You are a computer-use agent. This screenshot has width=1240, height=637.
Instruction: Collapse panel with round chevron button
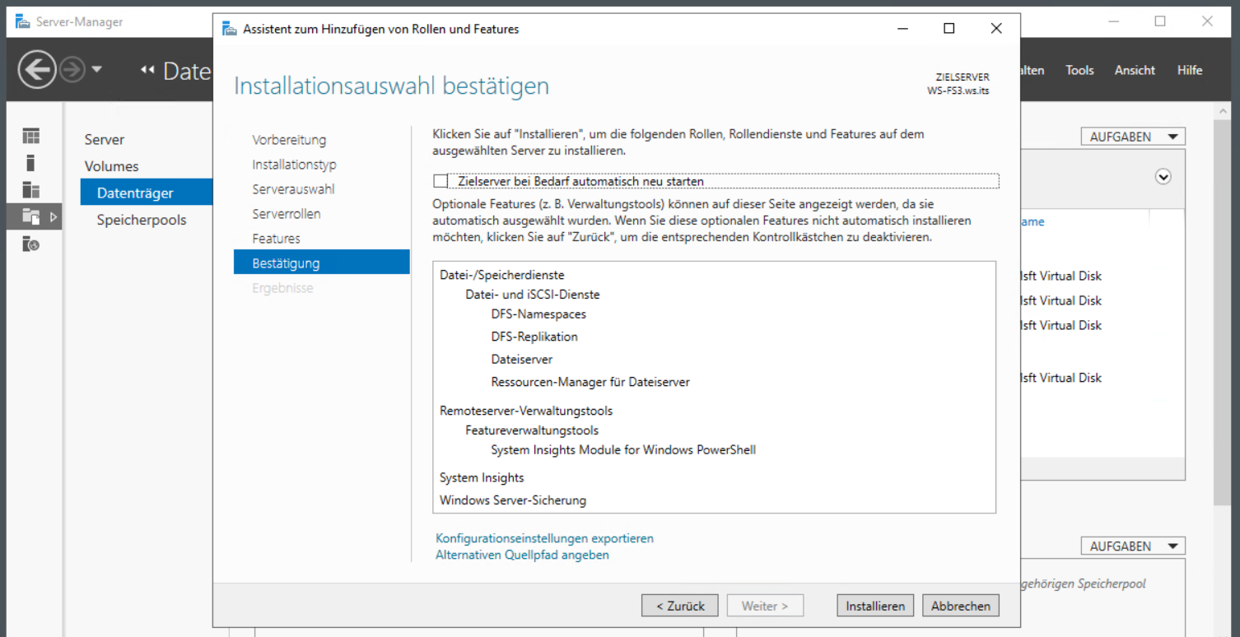coord(1163,177)
